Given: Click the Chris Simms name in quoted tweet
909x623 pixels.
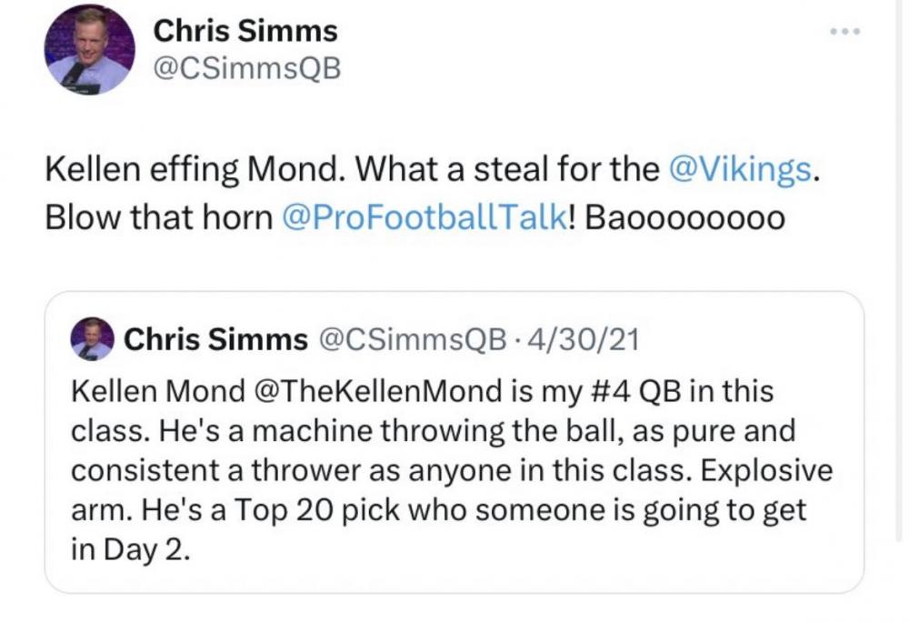Looking at the screenshot, I should point(215,340).
